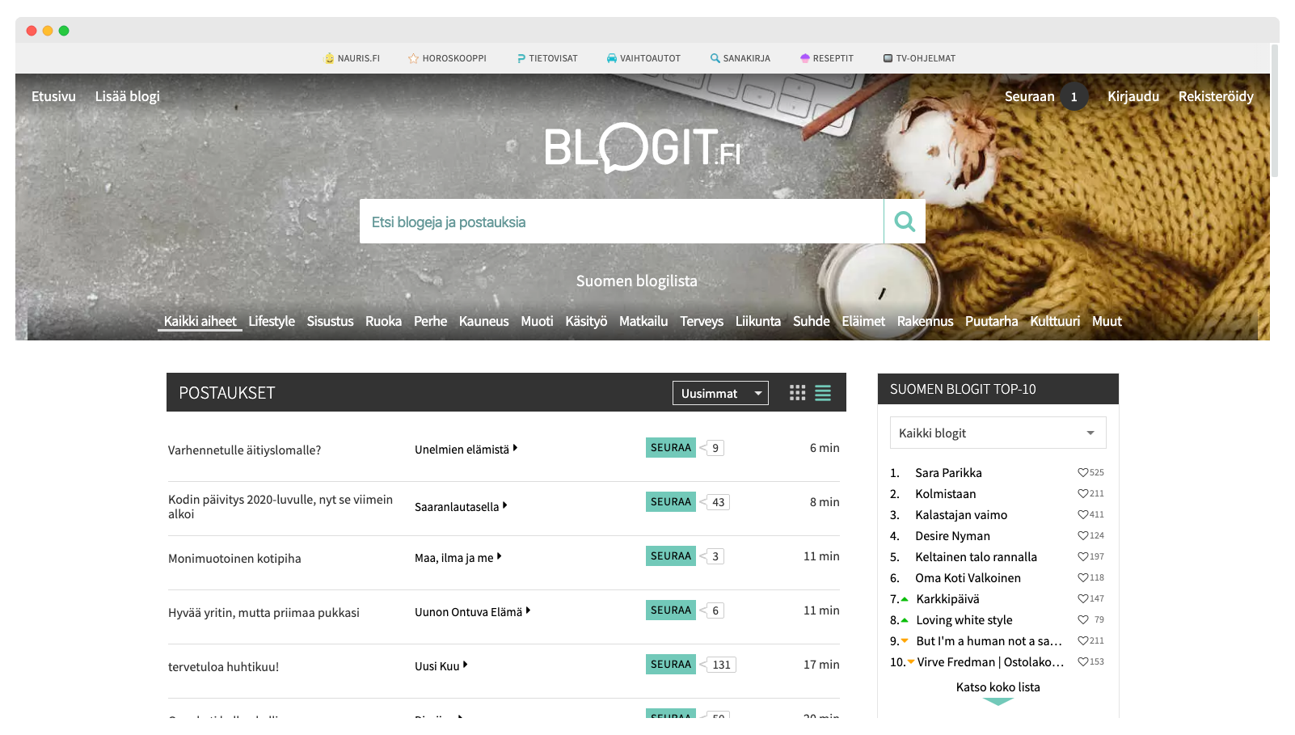Follow Unelmien elämistä with SEURAA button
Screen dimensions: 1295x735
(x=671, y=447)
